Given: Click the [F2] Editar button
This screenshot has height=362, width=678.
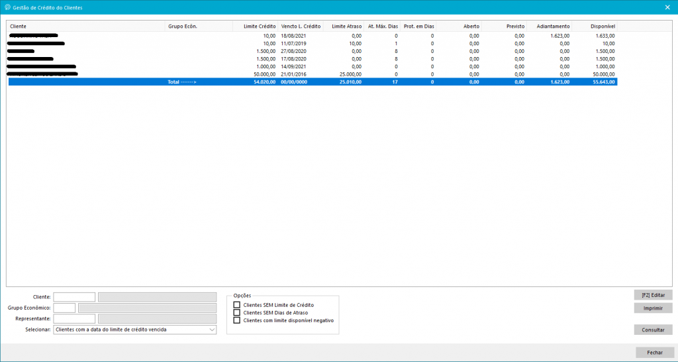Looking at the screenshot, I should [x=653, y=295].
